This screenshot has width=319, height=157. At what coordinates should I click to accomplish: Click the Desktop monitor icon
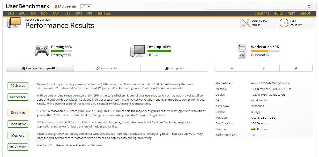pyautogui.click(x=137, y=51)
